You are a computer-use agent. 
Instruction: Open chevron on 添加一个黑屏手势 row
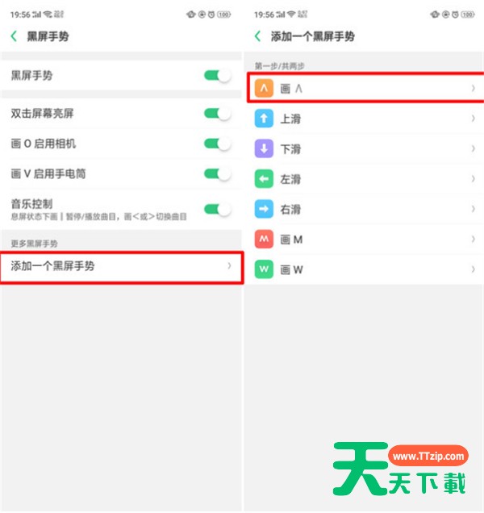pos(229,266)
